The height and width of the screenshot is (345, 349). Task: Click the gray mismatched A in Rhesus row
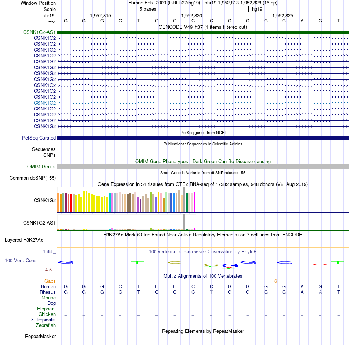320,292
